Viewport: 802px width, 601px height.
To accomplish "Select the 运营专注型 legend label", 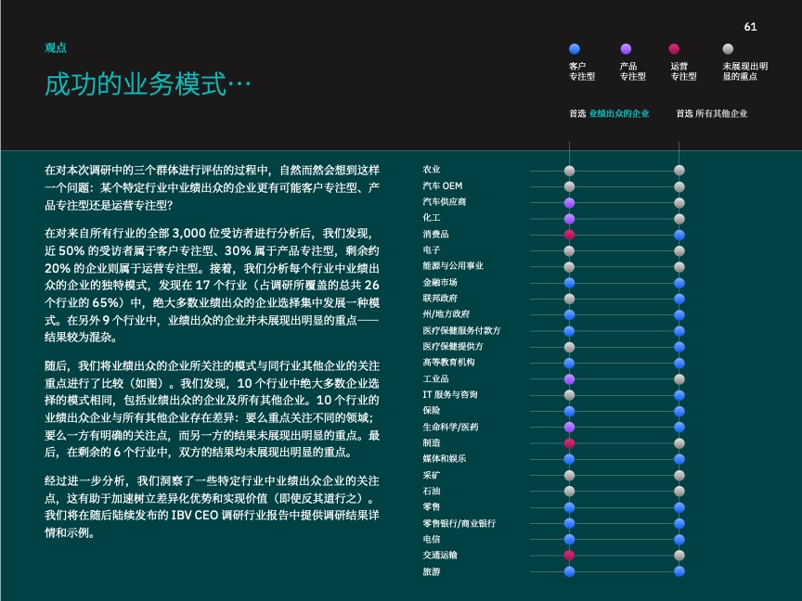I will 683,71.
